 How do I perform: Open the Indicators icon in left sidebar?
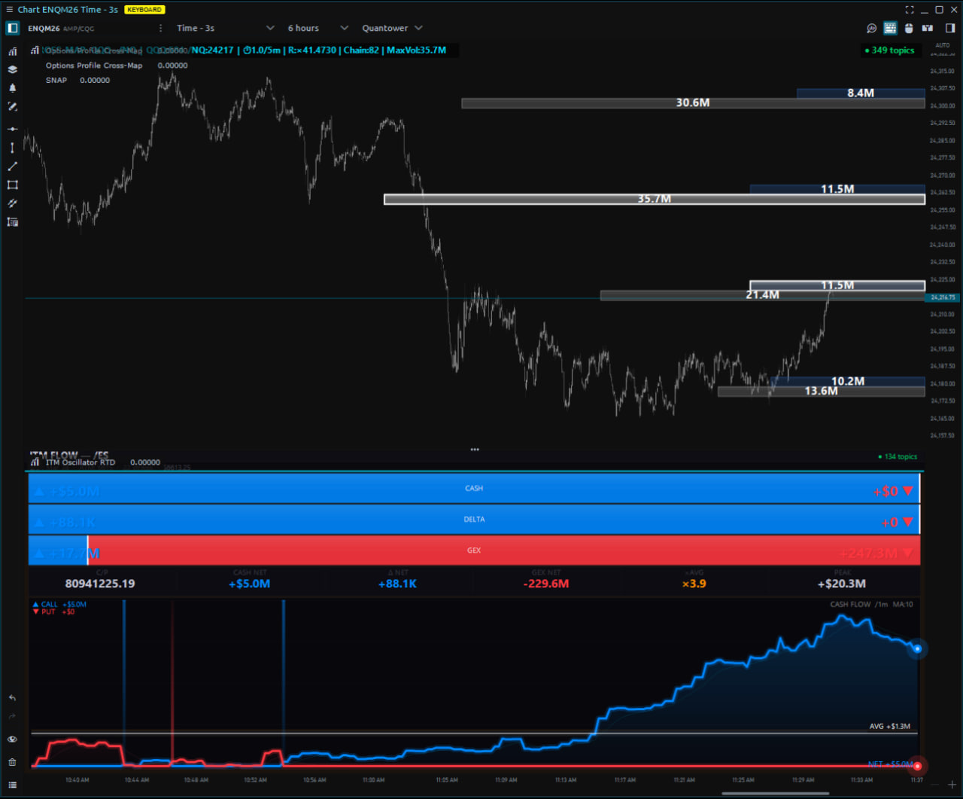[x=12, y=51]
